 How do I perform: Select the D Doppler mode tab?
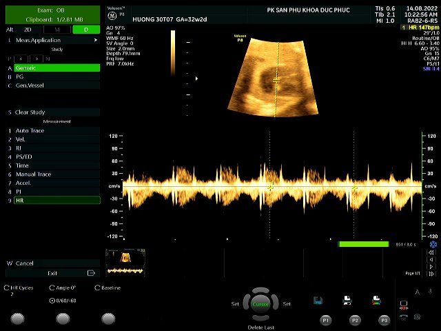[86, 30]
